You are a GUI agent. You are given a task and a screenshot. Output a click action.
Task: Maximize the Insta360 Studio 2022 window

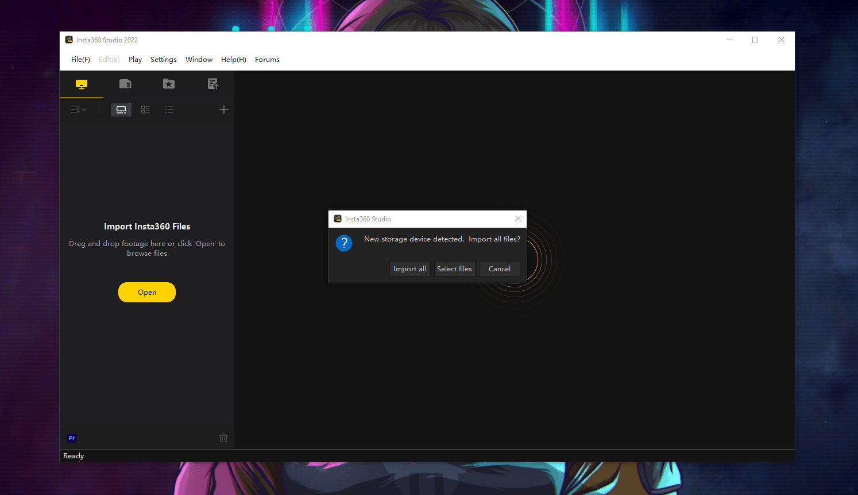(x=755, y=40)
